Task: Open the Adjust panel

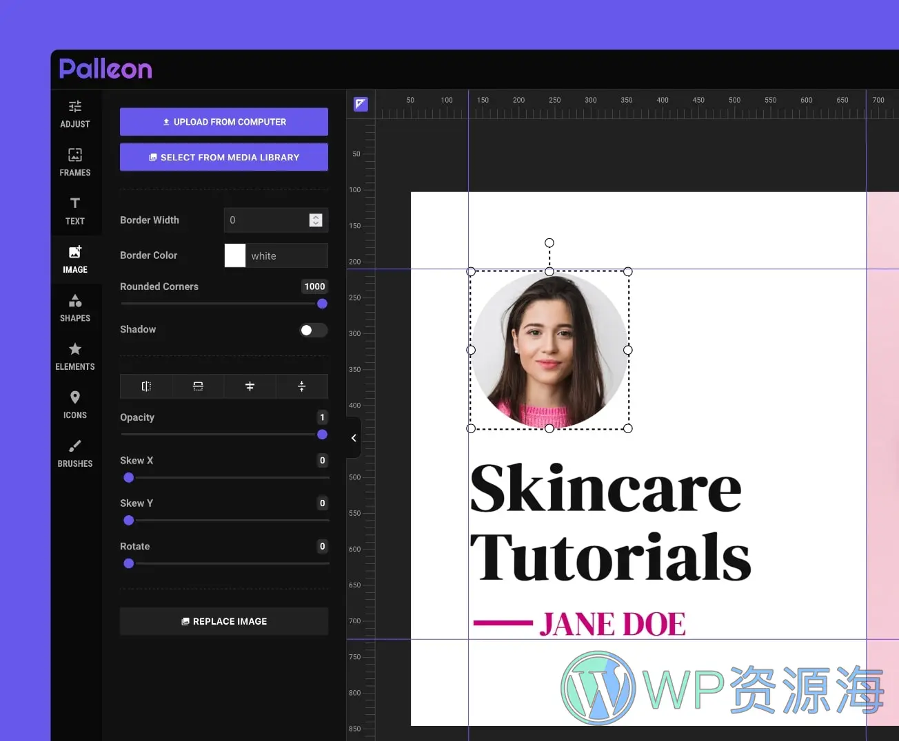Action: [74, 114]
